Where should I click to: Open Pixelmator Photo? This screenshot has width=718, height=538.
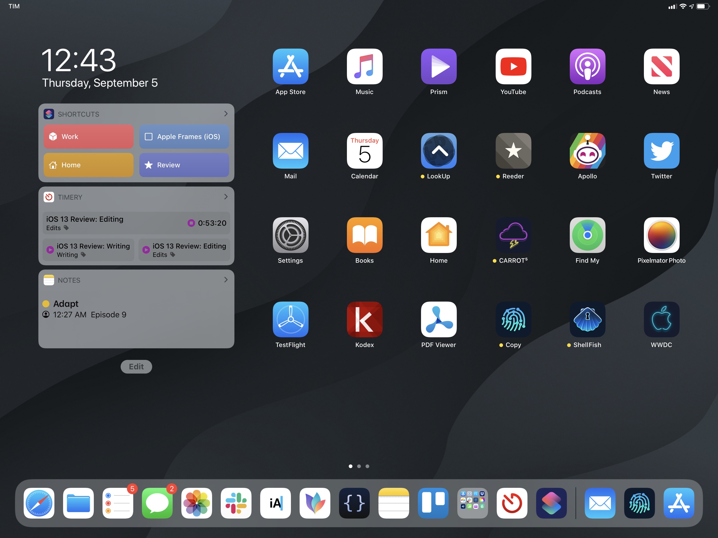coord(661,235)
